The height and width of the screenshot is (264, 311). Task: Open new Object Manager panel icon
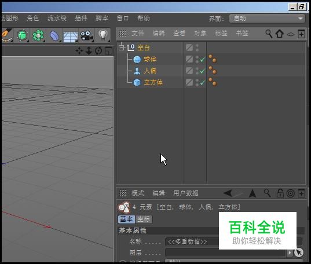tap(301, 34)
